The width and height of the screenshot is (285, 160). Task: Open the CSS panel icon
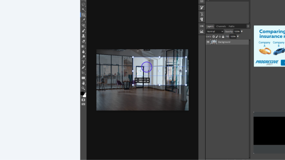pyautogui.click(x=202, y=26)
